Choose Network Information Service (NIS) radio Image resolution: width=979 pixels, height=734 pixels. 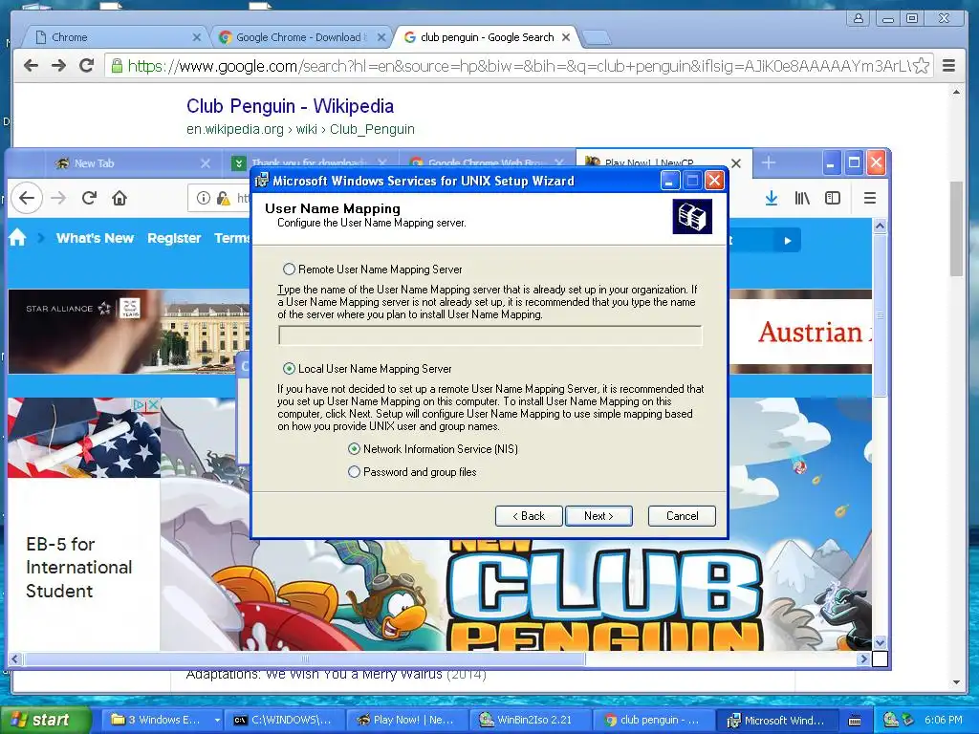pyautogui.click(x=354, y=449)
